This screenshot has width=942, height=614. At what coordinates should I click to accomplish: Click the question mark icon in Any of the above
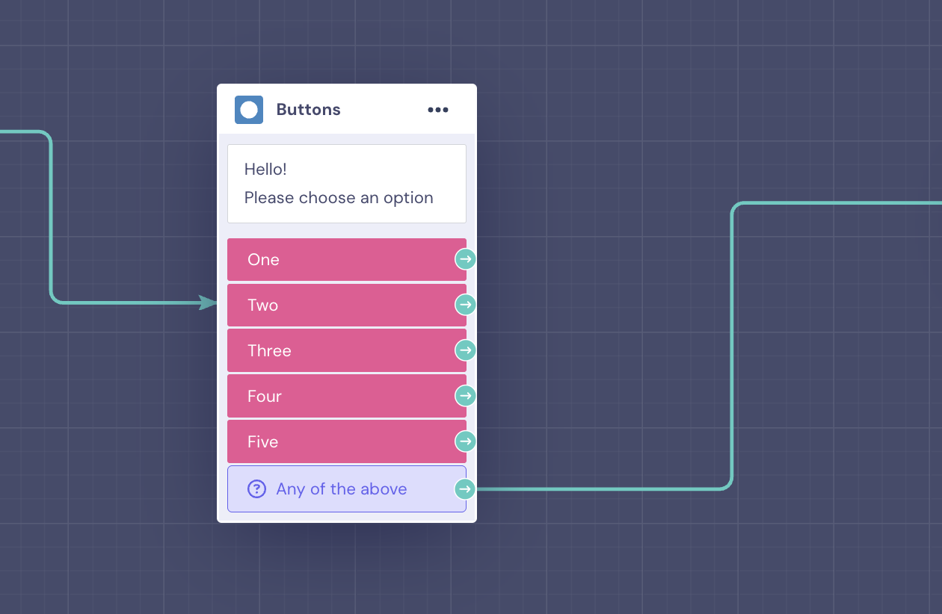pyautogui.click(x=256, y=489)
